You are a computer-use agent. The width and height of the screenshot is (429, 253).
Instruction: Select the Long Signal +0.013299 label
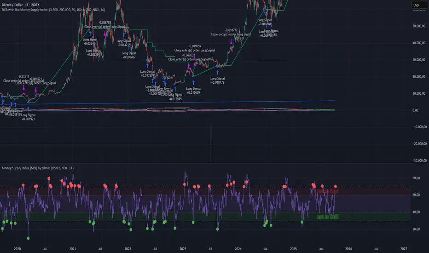coord(147,73)
